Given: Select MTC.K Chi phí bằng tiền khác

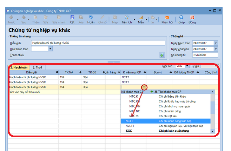Looking at the screenshot, I should click(x=166, y=97).
